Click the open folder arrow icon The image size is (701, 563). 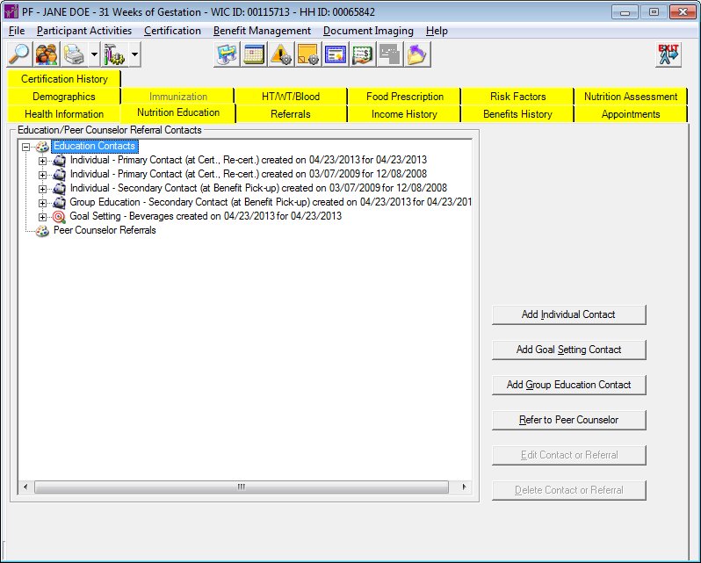(x=417, y=54)
